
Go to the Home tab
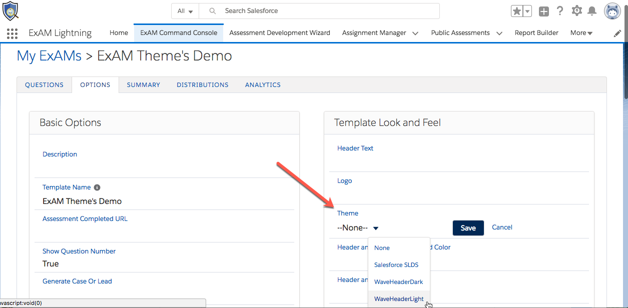(119, 33)
